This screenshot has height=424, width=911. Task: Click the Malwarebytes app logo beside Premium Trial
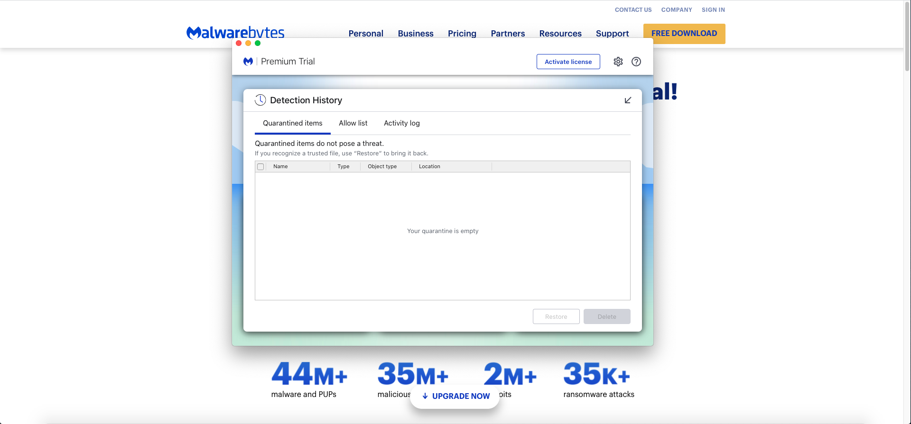pyautogui.click(x=248, y=62)
